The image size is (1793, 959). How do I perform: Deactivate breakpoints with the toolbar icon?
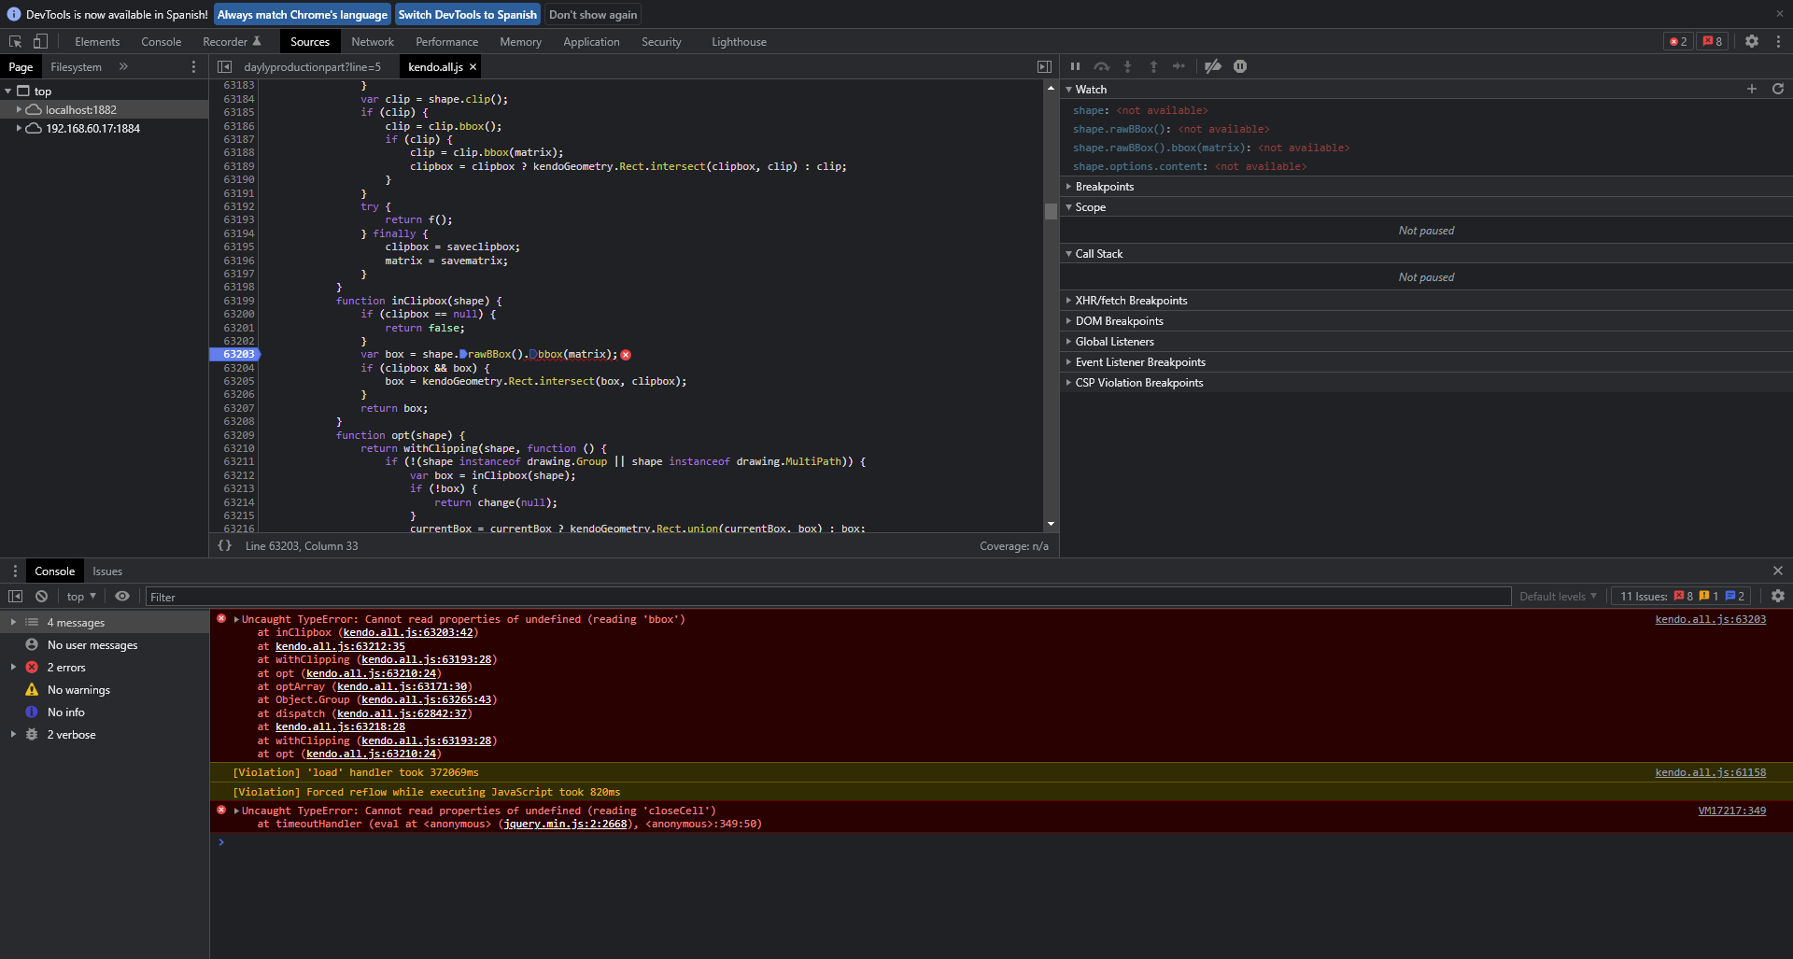click(x=1212, y=66)
